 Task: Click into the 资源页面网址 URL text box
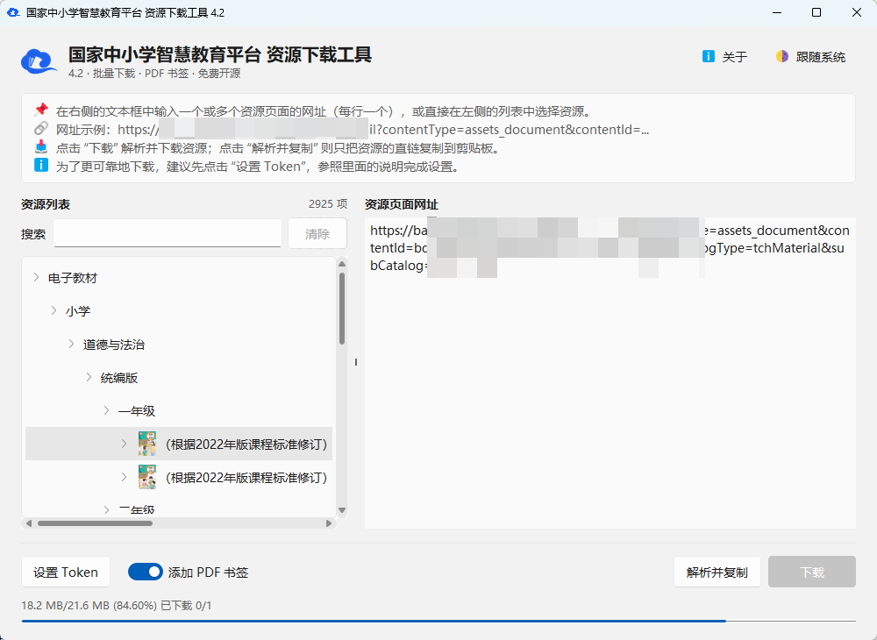pos(610,373)
